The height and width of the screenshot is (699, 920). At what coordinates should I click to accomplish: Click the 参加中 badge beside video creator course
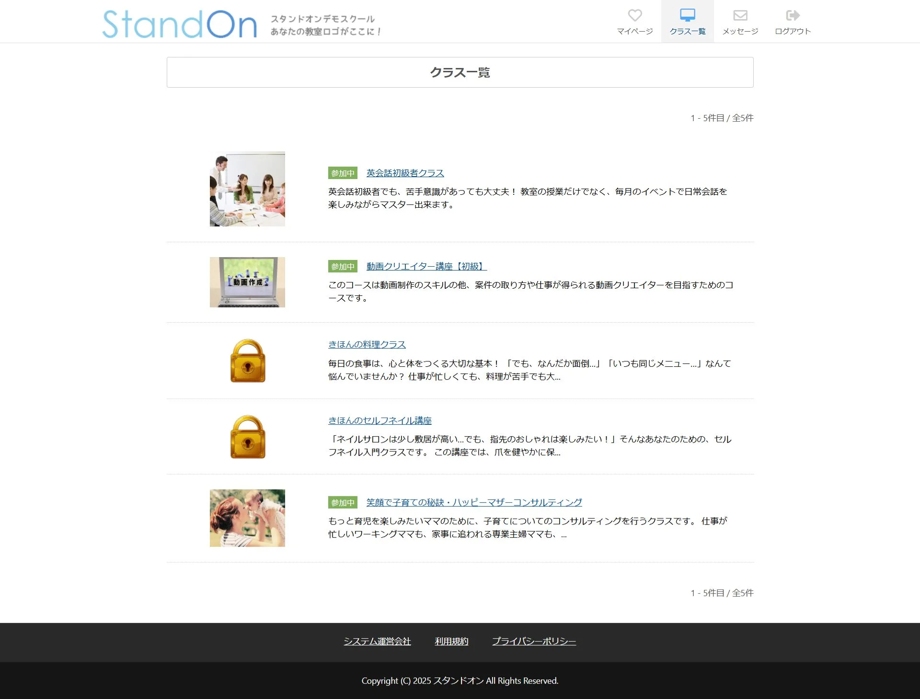343,267
